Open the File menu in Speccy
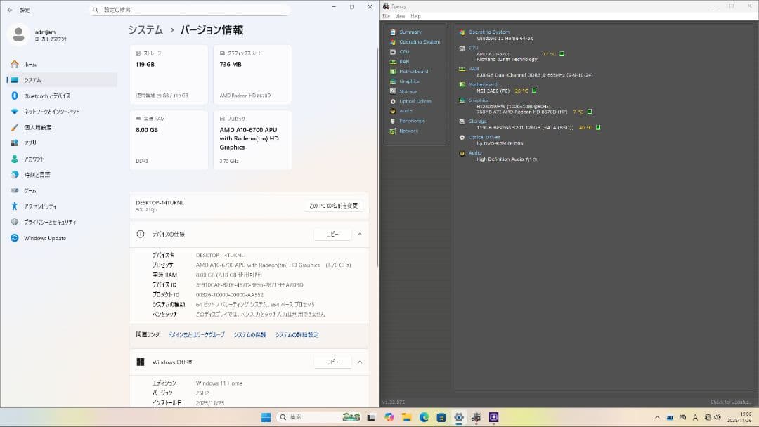Viewport: 759px width, 427px height. pos(385,15)
